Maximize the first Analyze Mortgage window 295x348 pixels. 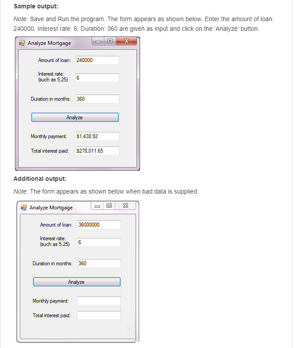[110, 41]
